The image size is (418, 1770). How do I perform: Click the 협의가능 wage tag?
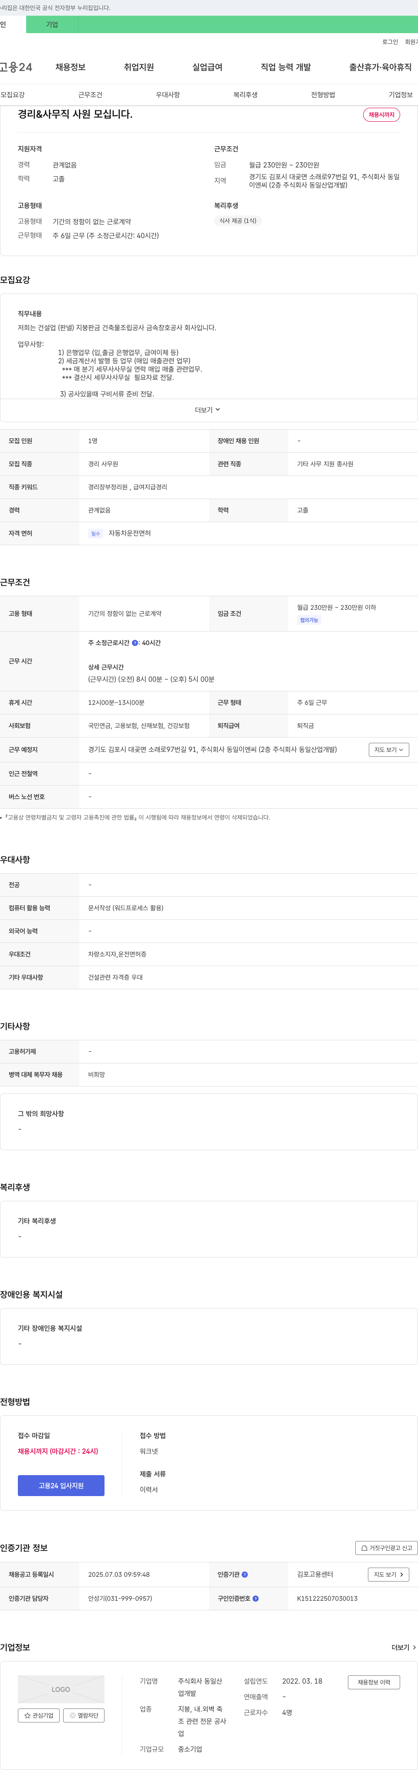[x=309, y=620]
